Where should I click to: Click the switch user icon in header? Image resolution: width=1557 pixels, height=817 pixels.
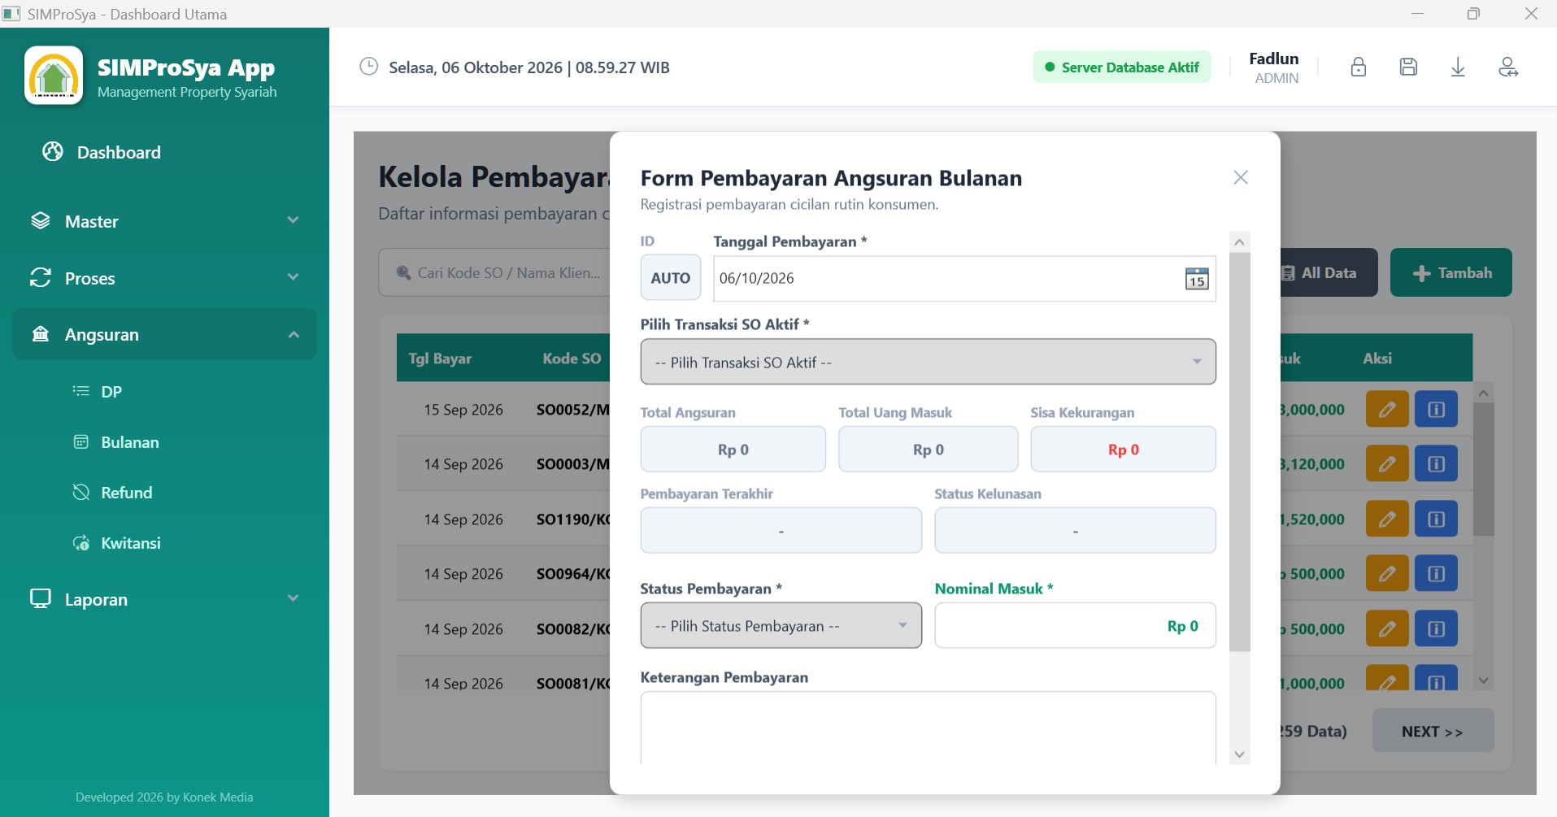tap(1508, 67)
